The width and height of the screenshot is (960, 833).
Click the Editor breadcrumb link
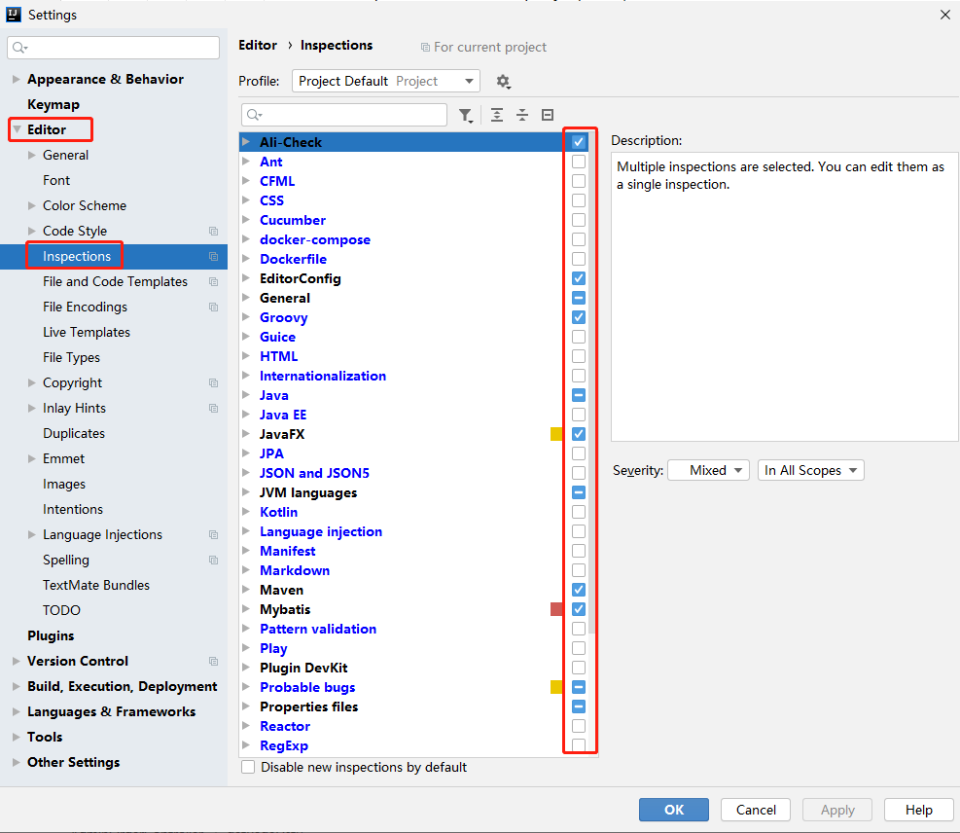point(258,46)
